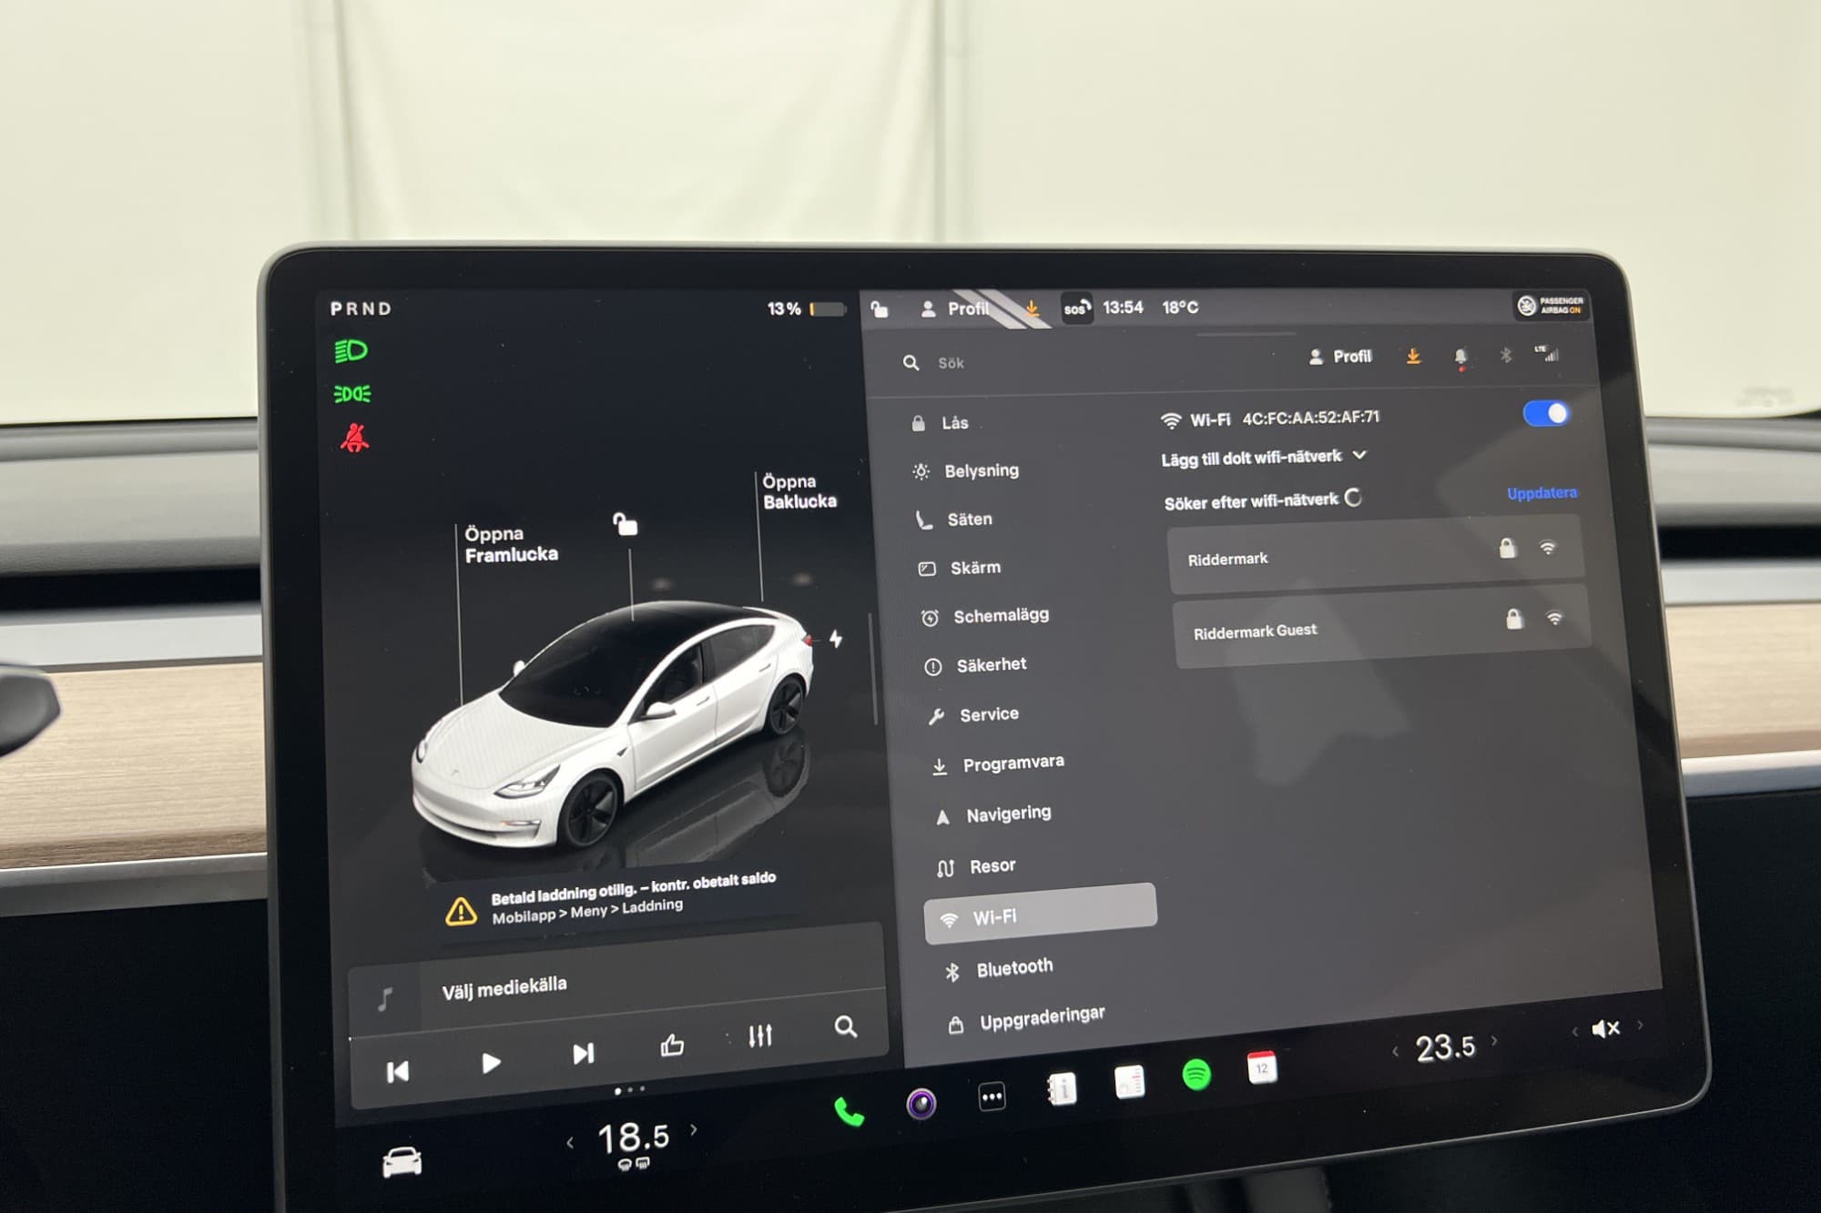This screenshot has height=1213, width=1821.
Task: Lower driver temperature with left arrow
Action: point(570,1142)
